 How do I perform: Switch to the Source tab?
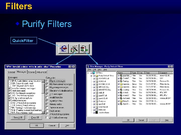(x=31, y=72)
